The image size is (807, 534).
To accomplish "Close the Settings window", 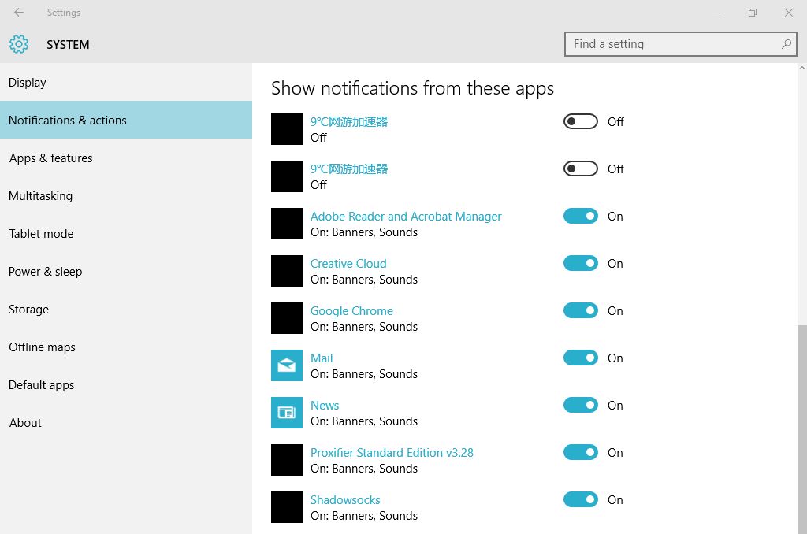I will 788,13.
